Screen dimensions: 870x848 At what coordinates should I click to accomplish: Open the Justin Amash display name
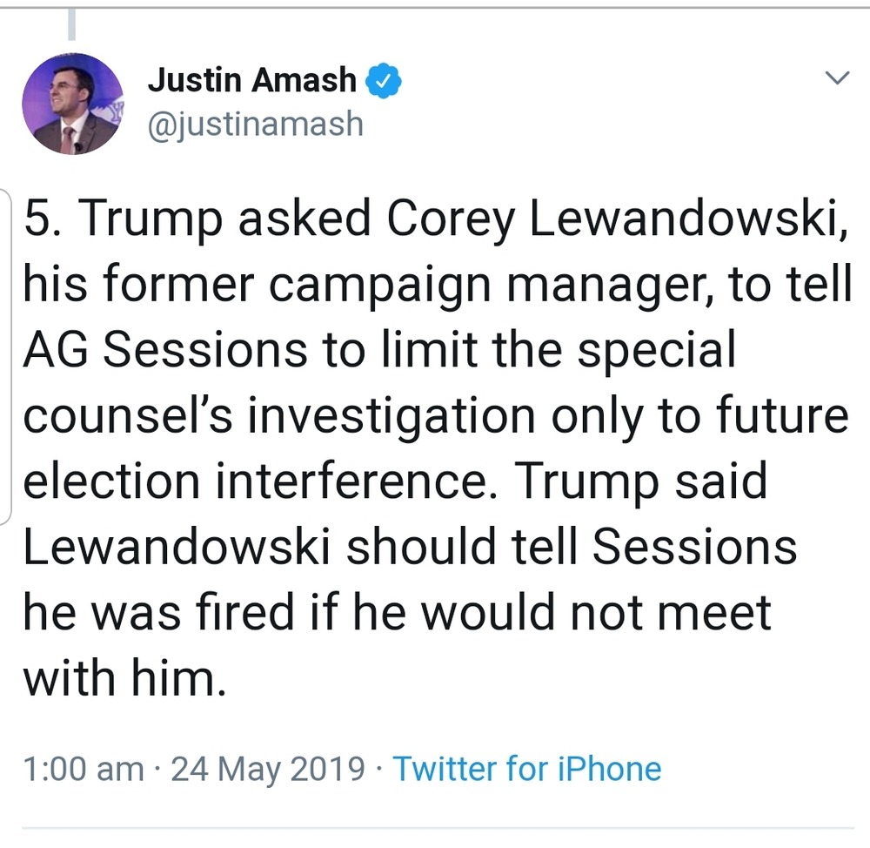[x=251, y=81]
